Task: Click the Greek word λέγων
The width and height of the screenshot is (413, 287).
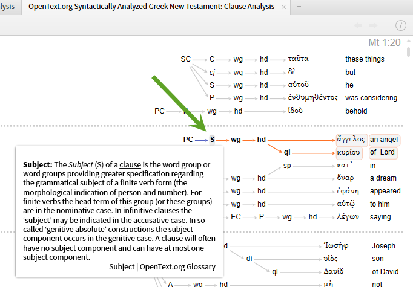Action: (x=348, y=217)
